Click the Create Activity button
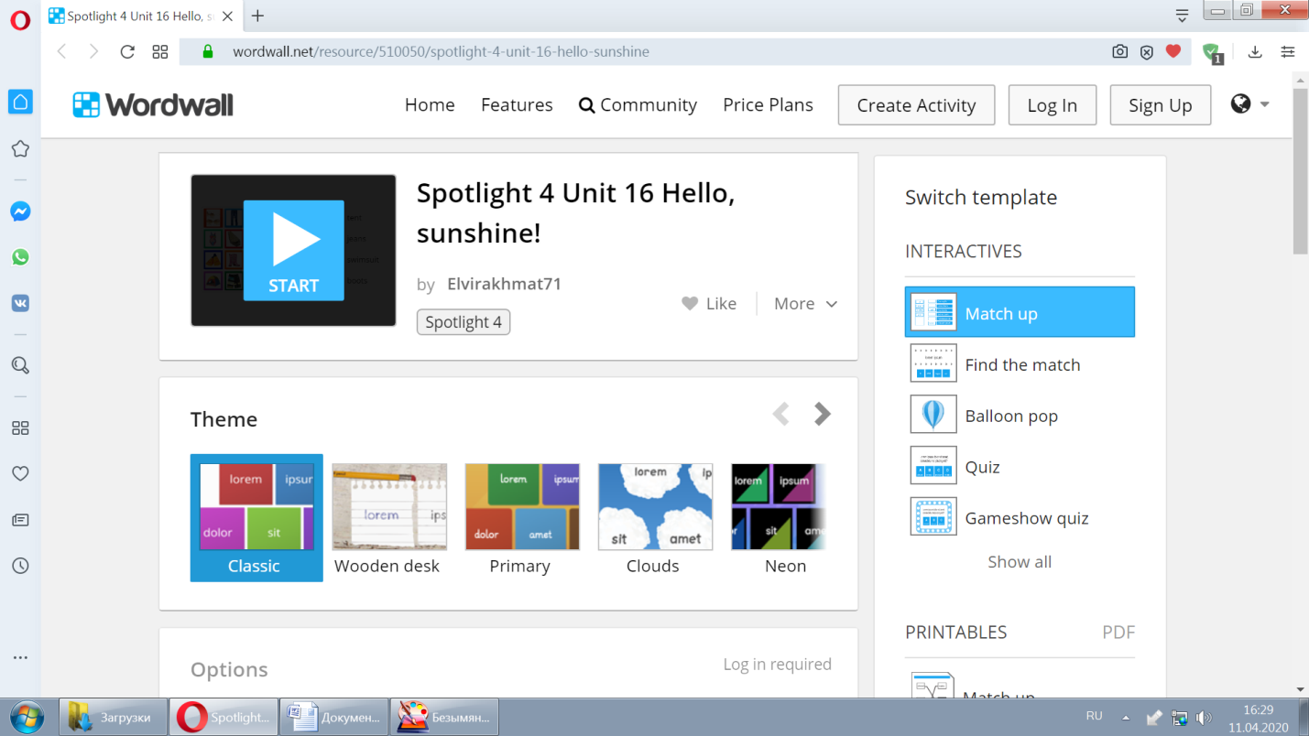 pyautogui.click(x=916, y=105)
